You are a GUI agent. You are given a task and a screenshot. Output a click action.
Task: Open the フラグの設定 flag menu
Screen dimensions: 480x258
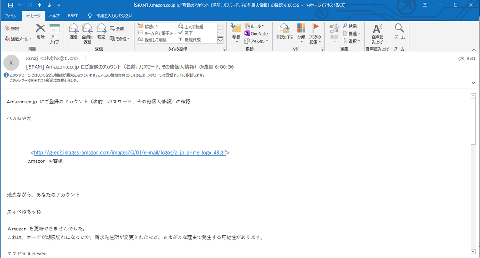[315, 34]
